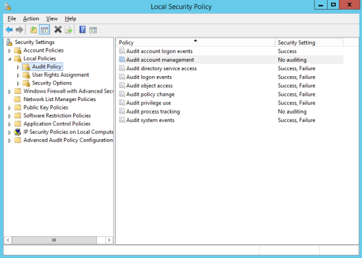Open Help with the question mark icon
Viewport: 362px width, 258px height.
tap(82, 30)
